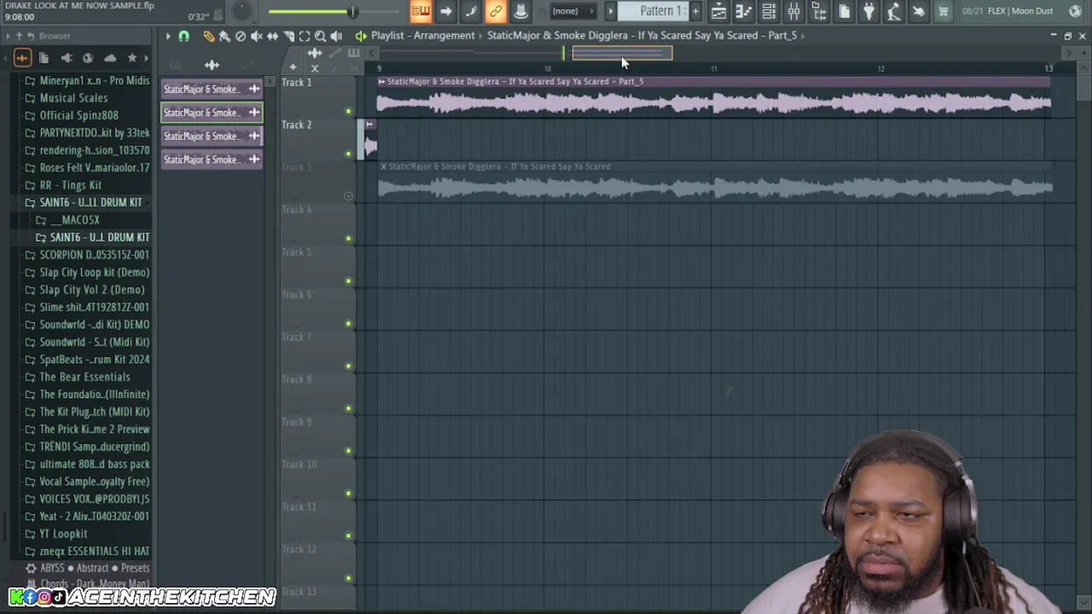Click the globe online news icon
Image resolution: width=1092 pixels, height=614 pixels.
(1075, 11)
